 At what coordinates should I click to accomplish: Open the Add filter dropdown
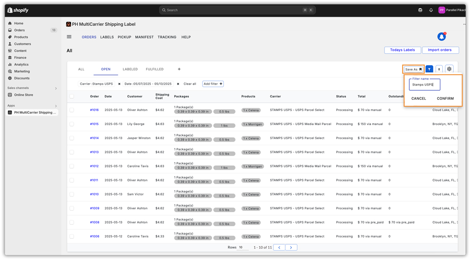[x=213, y=84]
